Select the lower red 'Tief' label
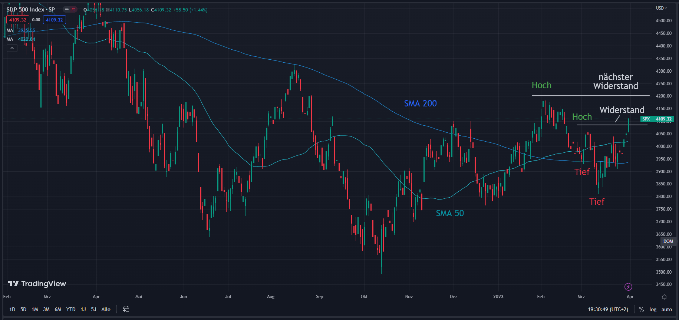 coord(597,201)
